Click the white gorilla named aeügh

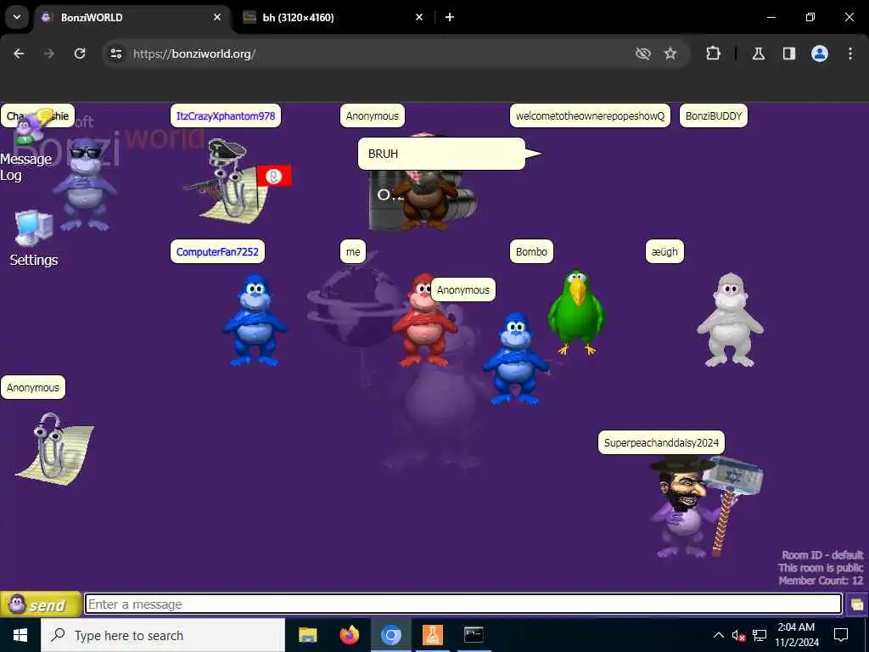[x=730, y=320]
